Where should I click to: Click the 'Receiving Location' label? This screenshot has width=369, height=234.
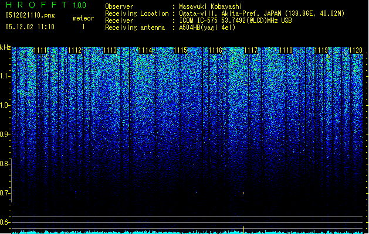[x=137, y=13]
